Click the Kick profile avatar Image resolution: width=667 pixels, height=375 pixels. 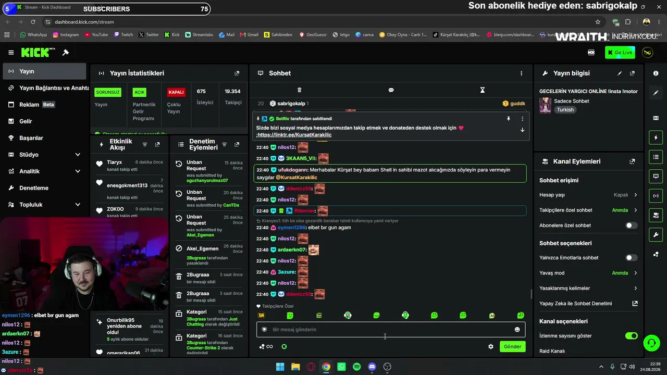648,53
